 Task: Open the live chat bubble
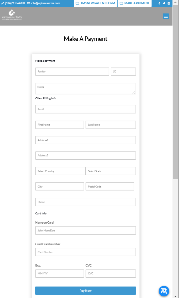coord(164,291)
